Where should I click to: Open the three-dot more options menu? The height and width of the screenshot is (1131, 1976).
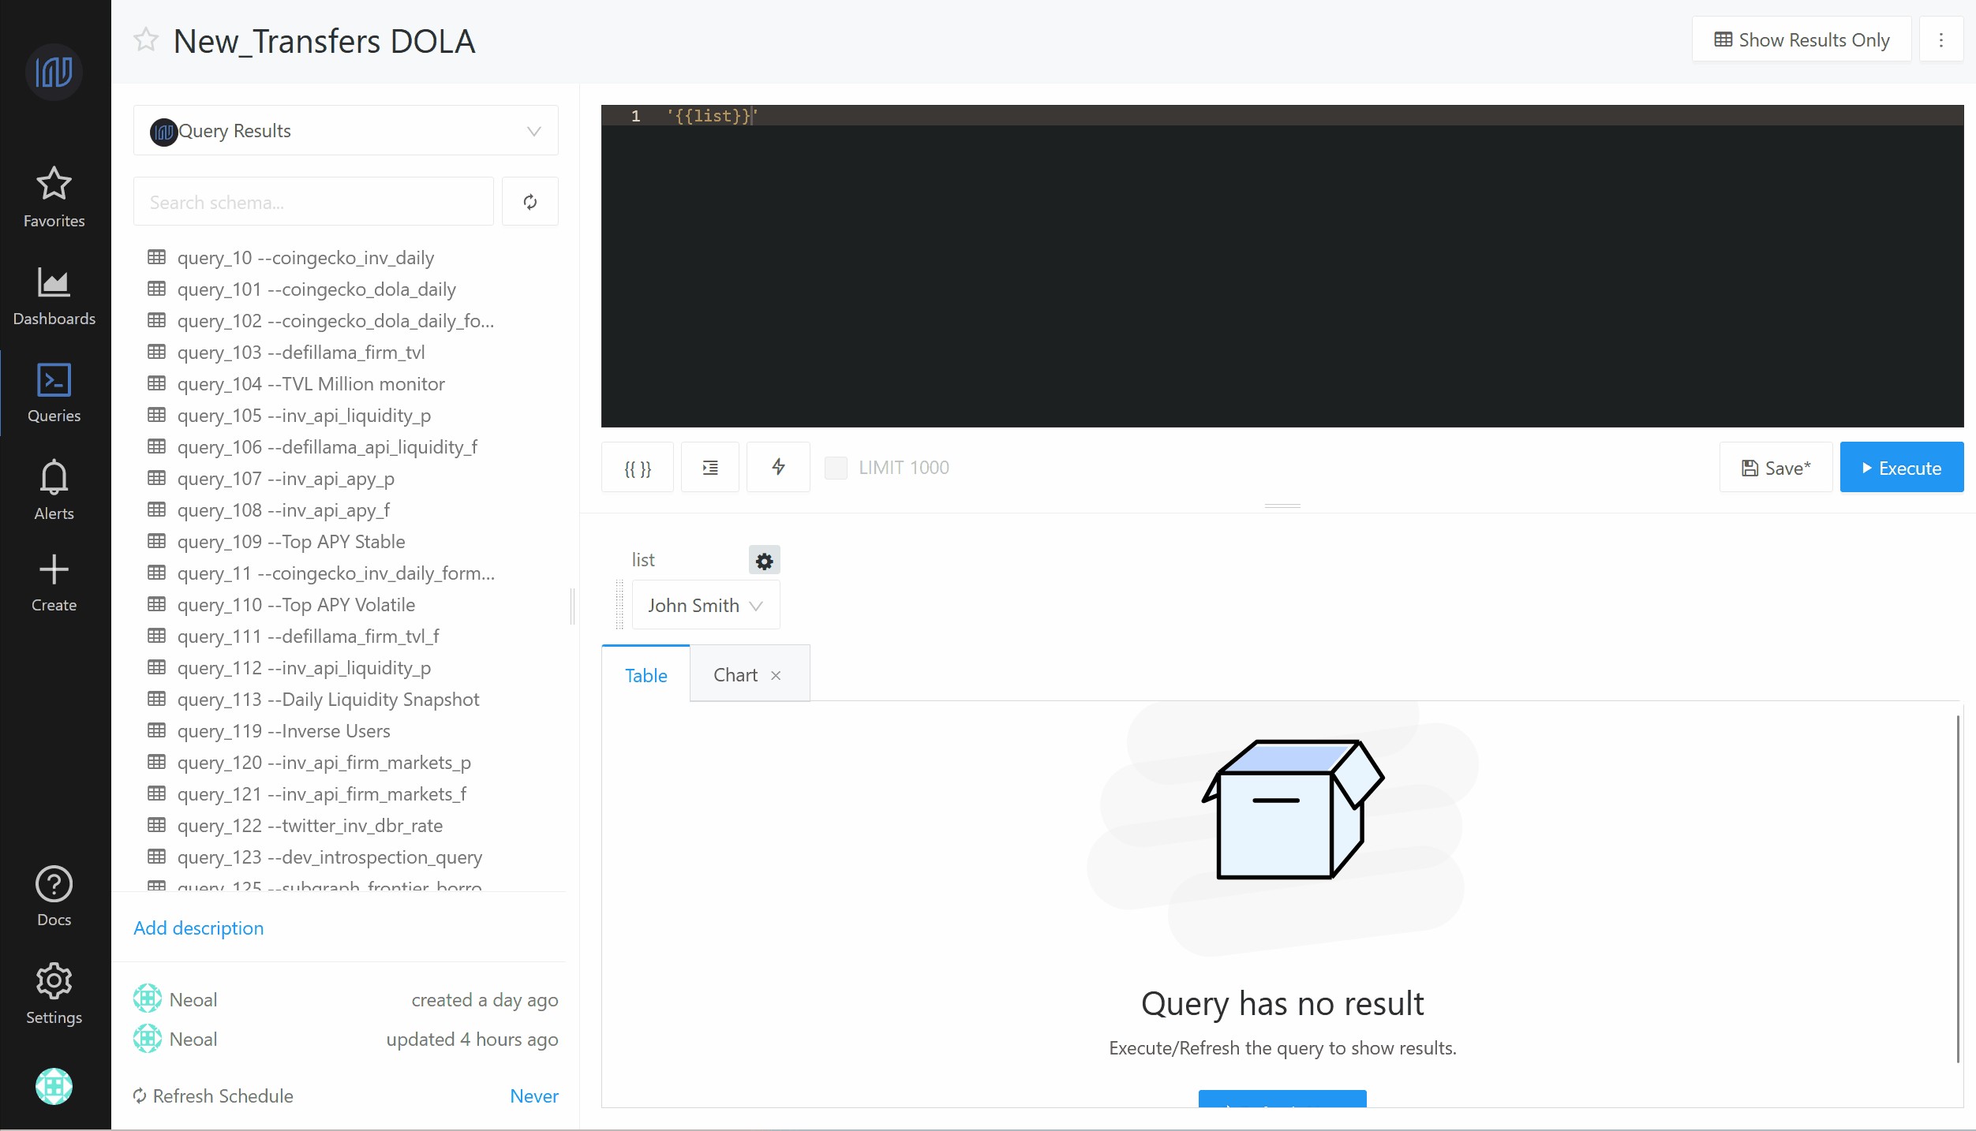(x=1941, y=39)
